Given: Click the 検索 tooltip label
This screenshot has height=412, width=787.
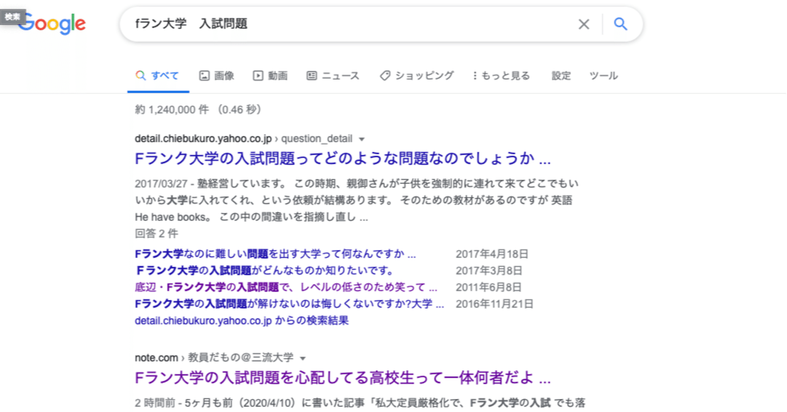Looking at the screenshot, I should coord(12,17).
